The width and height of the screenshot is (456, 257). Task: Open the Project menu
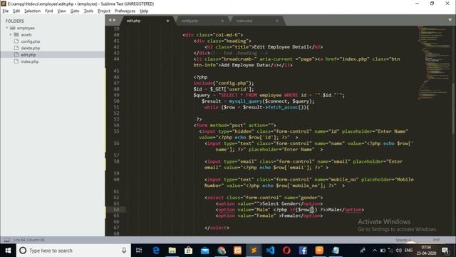tap(104, 11)
